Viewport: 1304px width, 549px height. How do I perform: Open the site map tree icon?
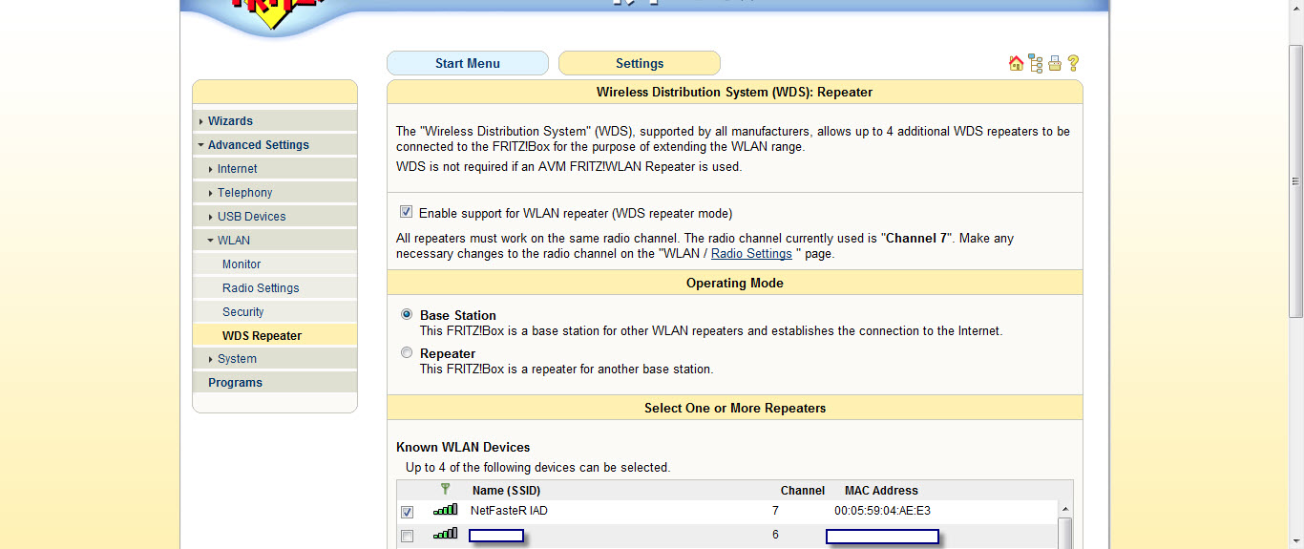coord(1036,63)
